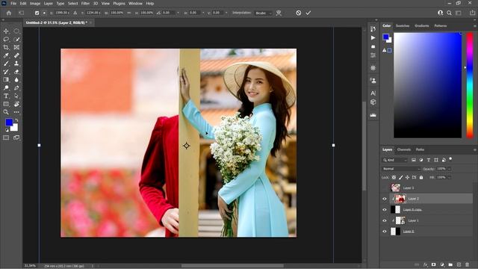The height and width of the screenshot is (269, 478).
Task: Click the add layer mask icon
Action: [433, 265]
